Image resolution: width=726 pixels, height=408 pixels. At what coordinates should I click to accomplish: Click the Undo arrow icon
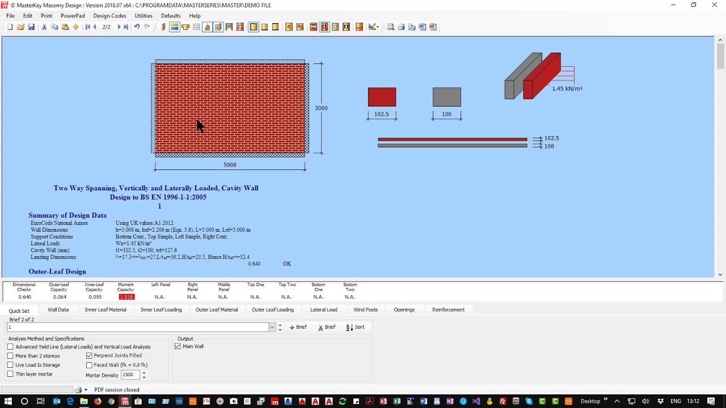(137, 27)
